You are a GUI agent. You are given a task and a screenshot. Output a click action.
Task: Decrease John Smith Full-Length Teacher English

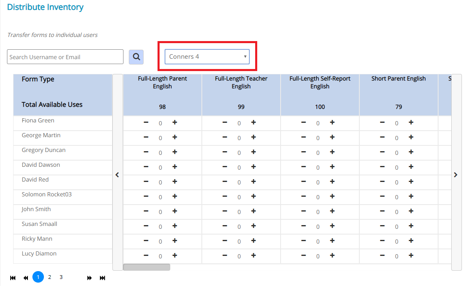point(225,211)
